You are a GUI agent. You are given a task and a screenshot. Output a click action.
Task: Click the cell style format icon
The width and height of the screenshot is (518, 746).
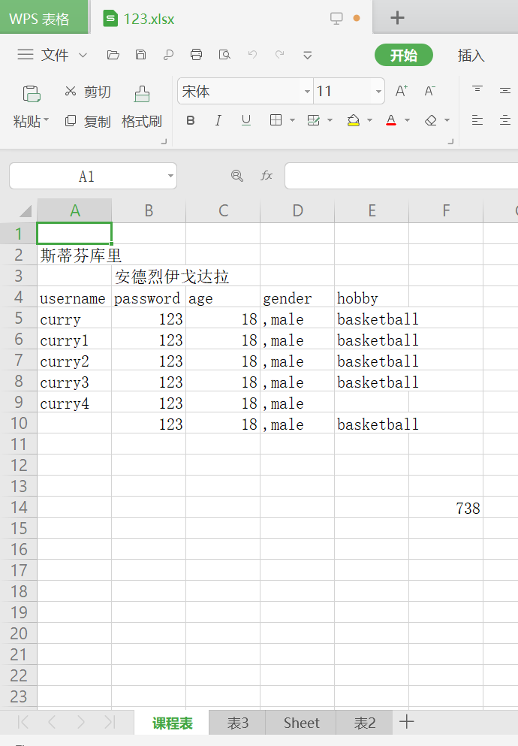tap(313, 120)
